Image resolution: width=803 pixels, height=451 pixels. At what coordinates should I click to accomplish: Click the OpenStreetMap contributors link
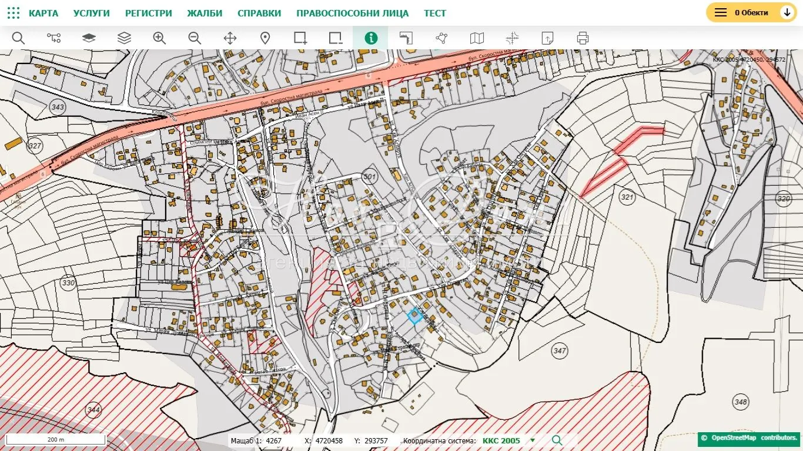click(753, 438)
